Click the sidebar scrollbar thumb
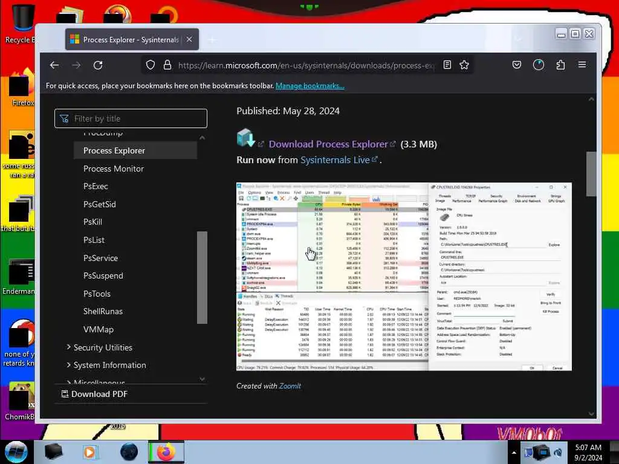The width and height of the screenshot is (619, 464). click(x=202, y=277)
